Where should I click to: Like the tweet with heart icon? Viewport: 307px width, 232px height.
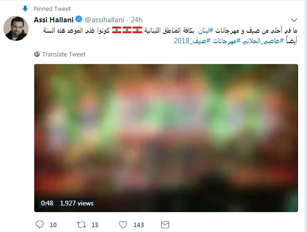(123, 224)
